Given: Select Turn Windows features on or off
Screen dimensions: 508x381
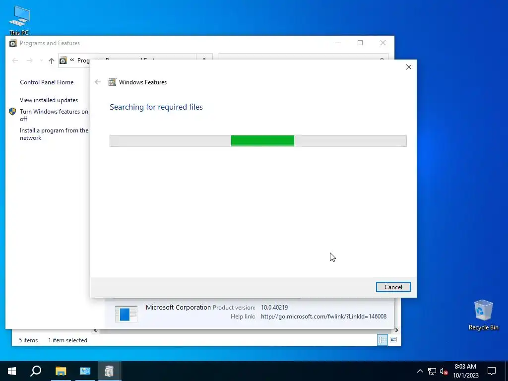Looking at the screenshot, I should [x=54, y=115].
